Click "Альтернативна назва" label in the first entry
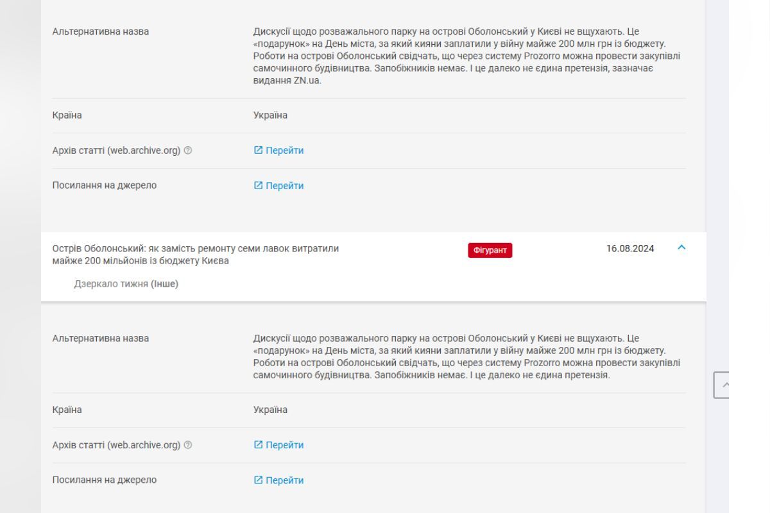This screenshot has height=513, width=770. (x=100, y=31)
